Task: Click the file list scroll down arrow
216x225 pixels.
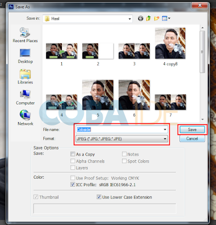Action: 202,119
